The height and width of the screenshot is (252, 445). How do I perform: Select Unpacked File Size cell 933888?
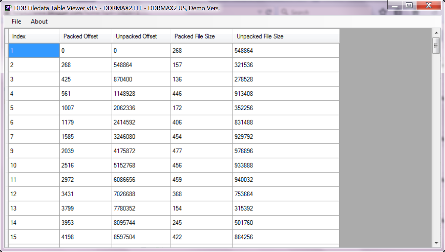pyautogui.click(x=286, y=165)
